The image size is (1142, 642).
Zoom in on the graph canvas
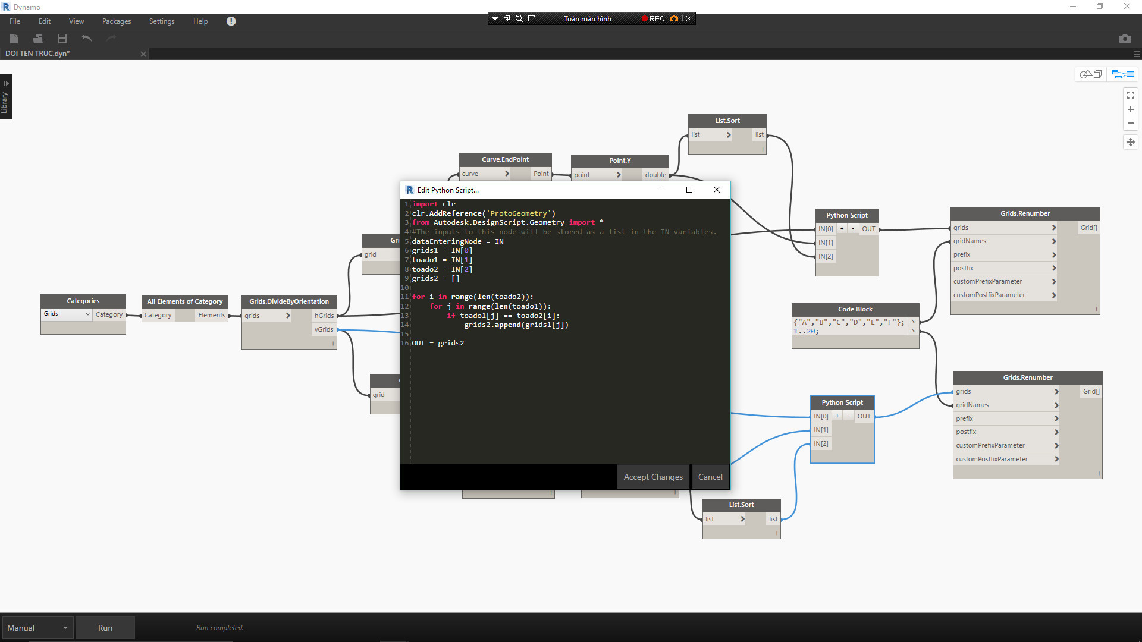(1130, 109)
